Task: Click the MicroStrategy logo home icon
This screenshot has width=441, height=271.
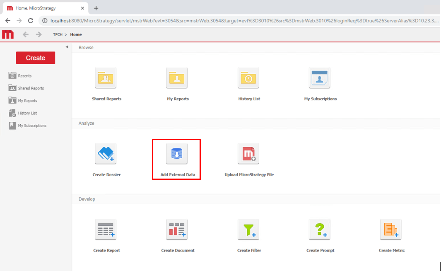Action: [8, 34]
